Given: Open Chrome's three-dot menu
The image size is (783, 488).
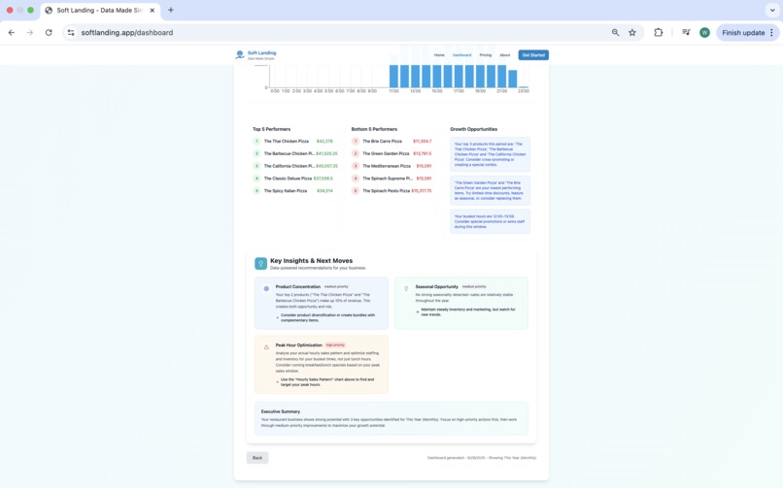Looking at the screenshot, I should (771, 32).
